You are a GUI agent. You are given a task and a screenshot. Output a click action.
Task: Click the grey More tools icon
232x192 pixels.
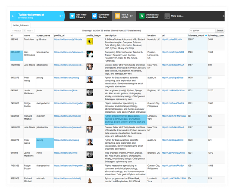(x=167, y=16)
